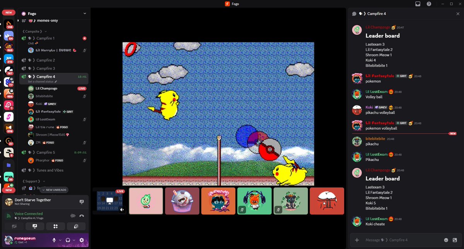Viewport: 464px width, 249px height.
Task: Open attachment plus button in message box
Action: pos(357,240)
